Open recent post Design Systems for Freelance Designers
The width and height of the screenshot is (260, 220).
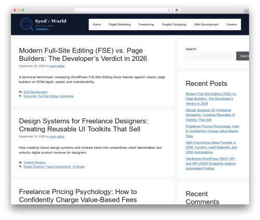[x=210, y=115]
